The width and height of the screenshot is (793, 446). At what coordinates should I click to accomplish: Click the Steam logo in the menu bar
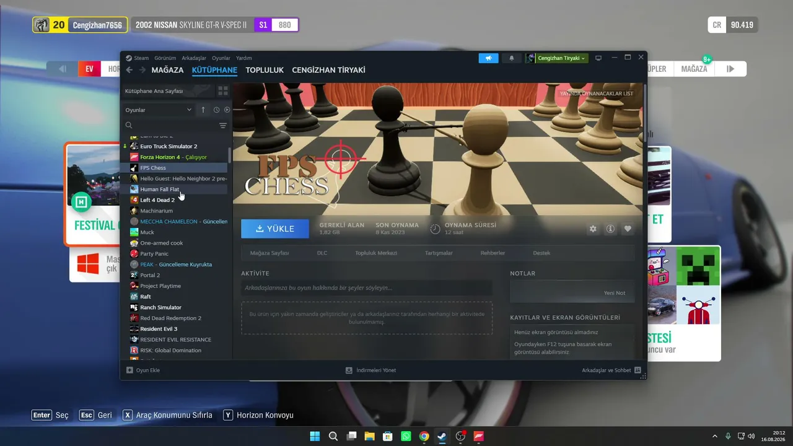129,58
